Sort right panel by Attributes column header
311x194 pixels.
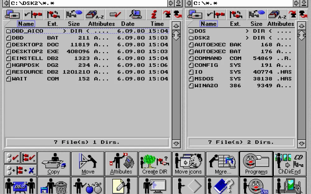point(281,24)
